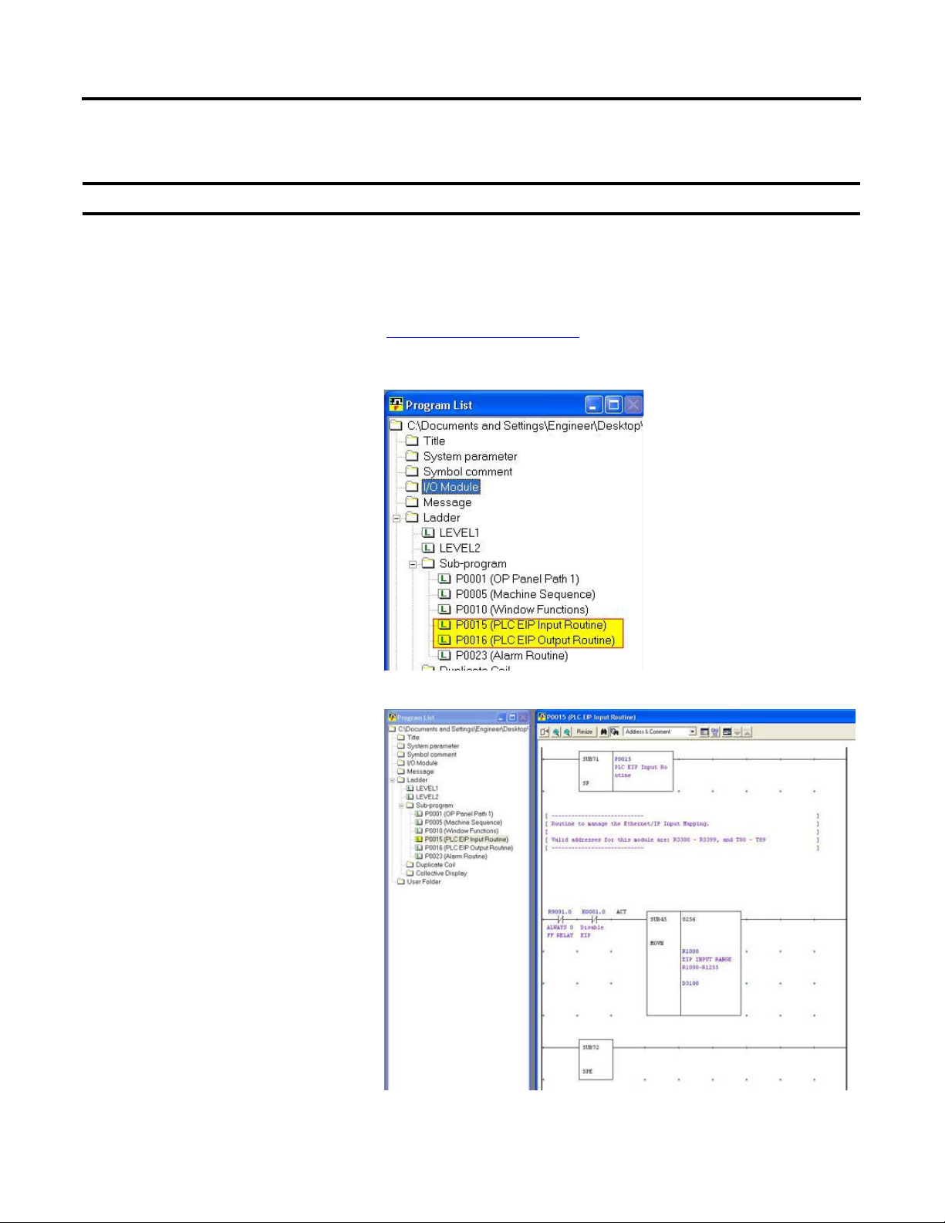This screenshot has width=945, height=1223.
Task: Click the zoom out magnifier in the ladder toolbar
Action: click(567, 731)
